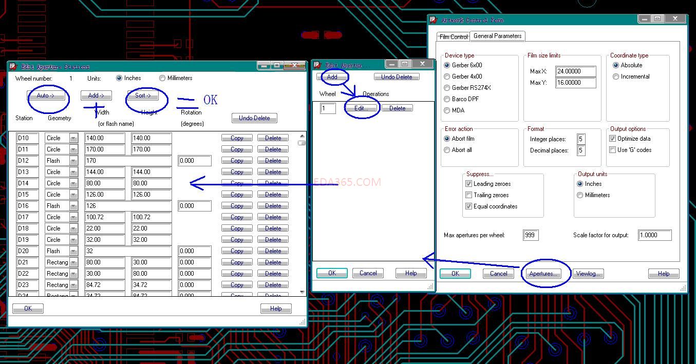
Task: Copy the D18 aperture station
Action: point(237,228)
